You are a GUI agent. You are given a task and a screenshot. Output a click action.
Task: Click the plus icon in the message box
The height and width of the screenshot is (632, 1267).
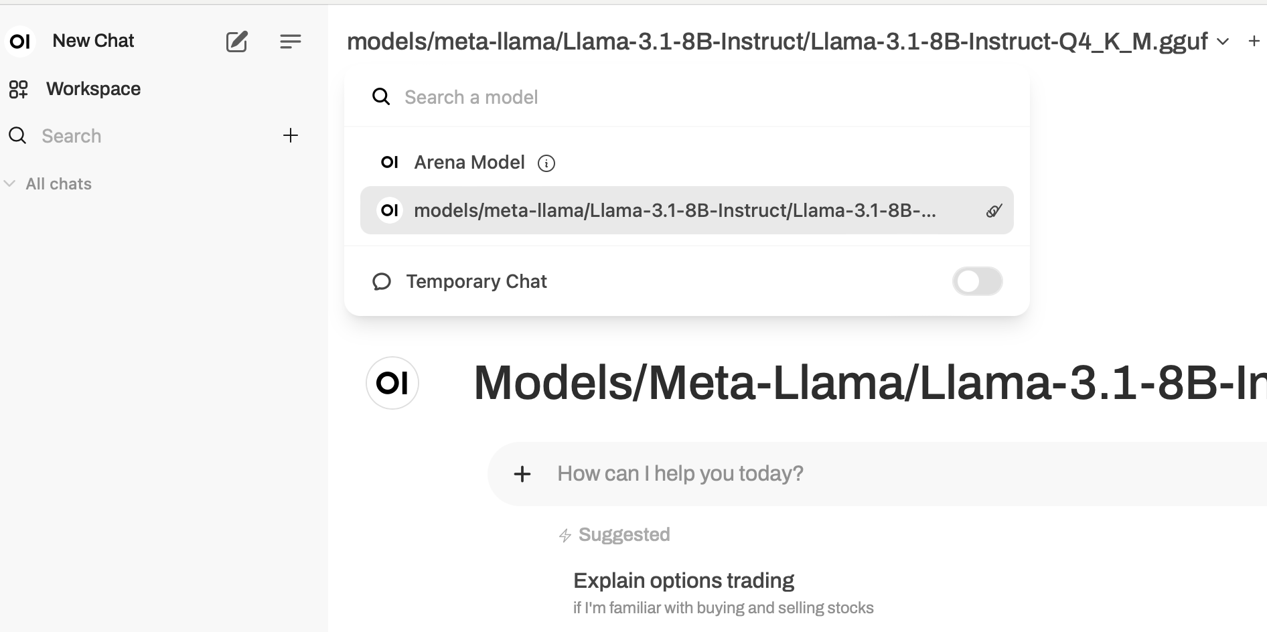[522, 474]
